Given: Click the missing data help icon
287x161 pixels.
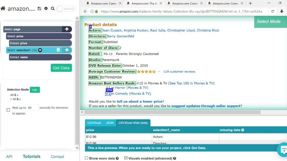Looking at the screenshot, I should point(243,130).
